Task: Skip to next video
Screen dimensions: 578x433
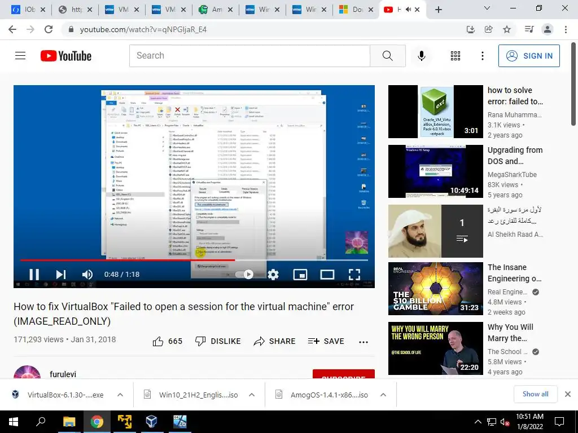Action: pos(61,275)
